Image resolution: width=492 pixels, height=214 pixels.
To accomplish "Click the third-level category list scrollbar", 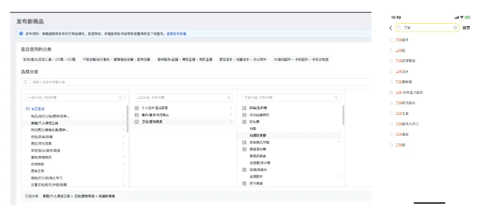I will [343, 115].
